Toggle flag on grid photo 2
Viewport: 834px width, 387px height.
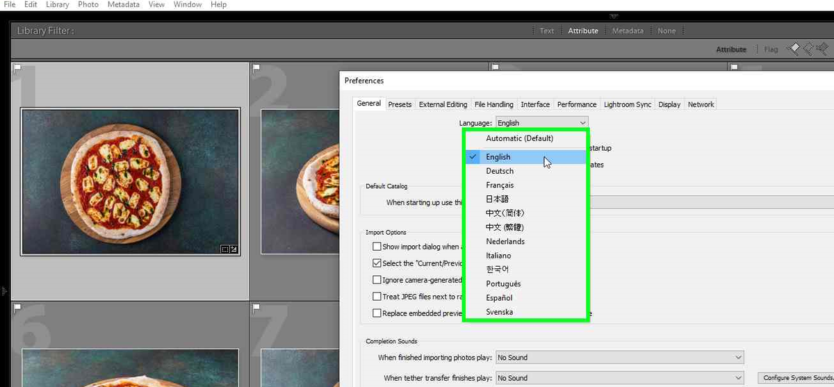coord(256,68)
